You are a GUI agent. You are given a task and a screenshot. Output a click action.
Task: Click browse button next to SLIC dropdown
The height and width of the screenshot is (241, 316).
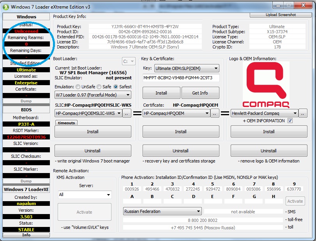tap(127, 113)
